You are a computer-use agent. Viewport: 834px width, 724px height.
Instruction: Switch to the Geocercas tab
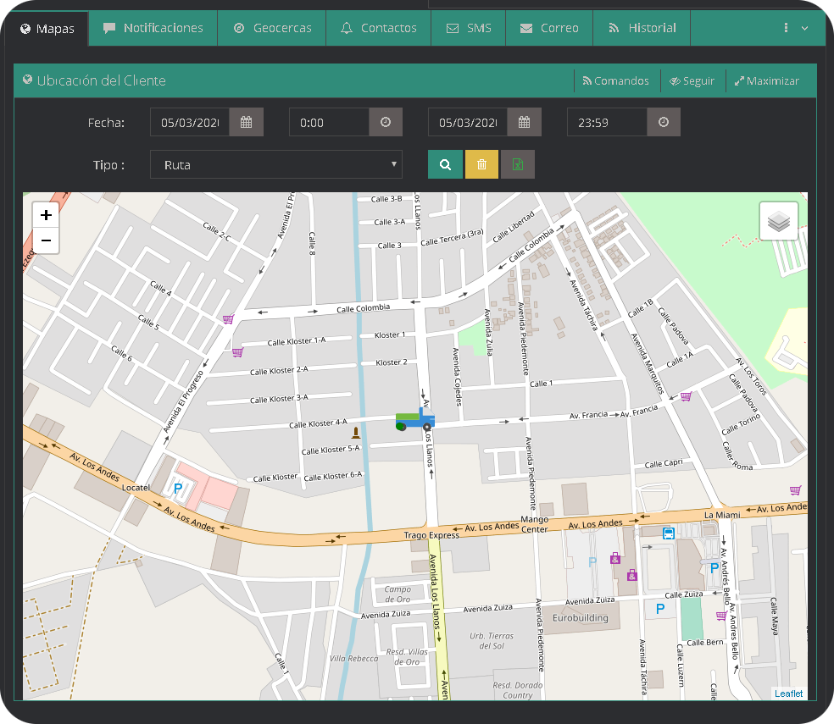pos(272,27)
